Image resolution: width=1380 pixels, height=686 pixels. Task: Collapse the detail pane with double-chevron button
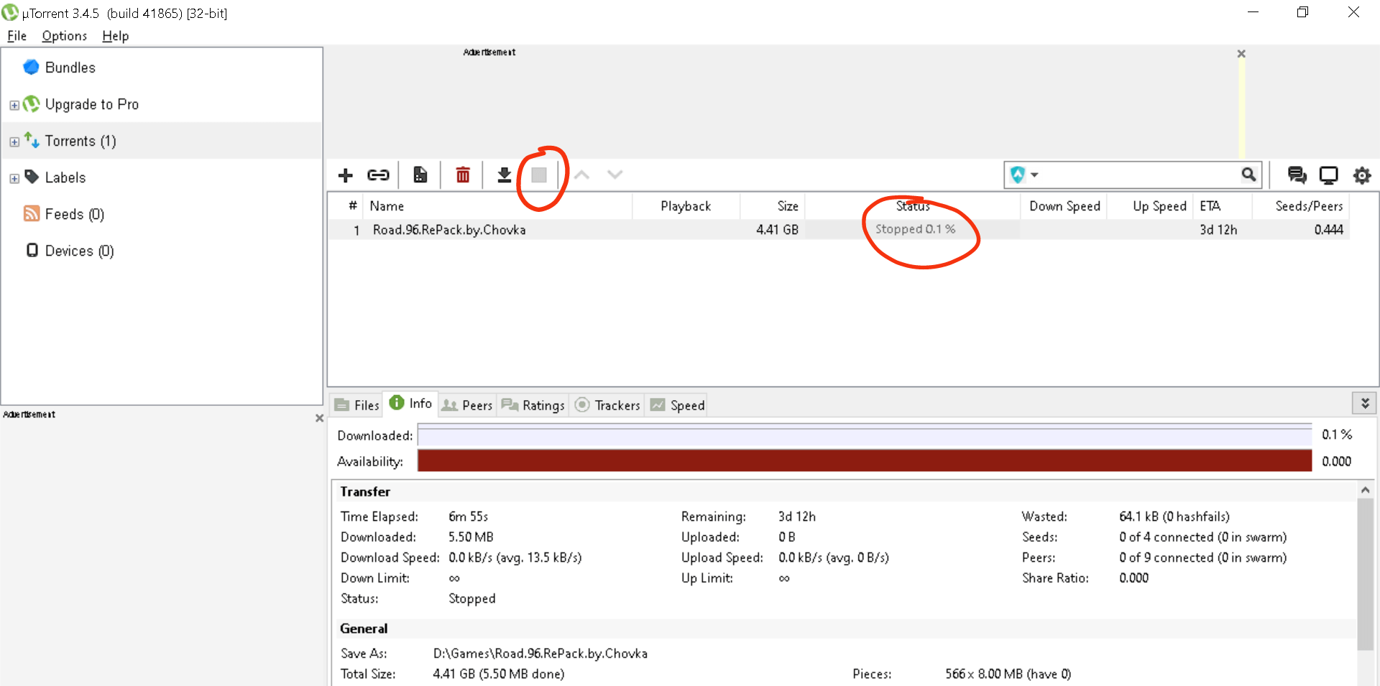pyautogui.click(x=1364, y=403)
